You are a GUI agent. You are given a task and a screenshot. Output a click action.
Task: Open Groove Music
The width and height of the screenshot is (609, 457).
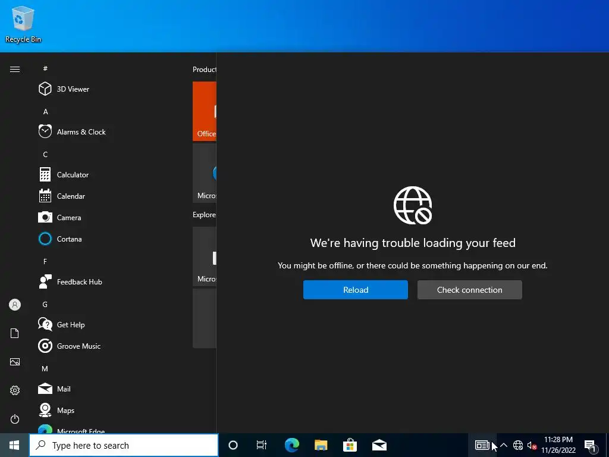(69, 346)
